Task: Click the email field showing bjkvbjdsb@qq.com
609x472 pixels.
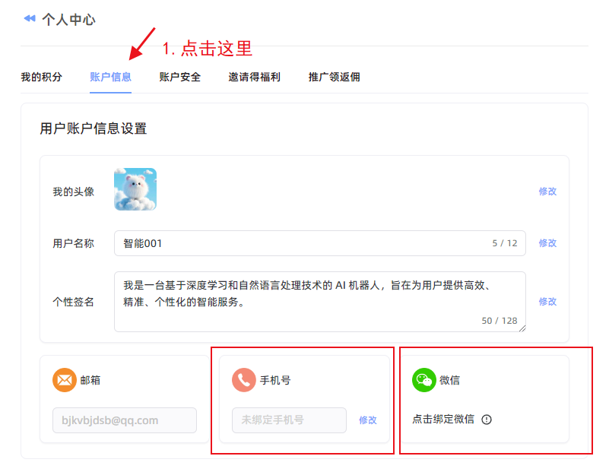Action: 124,420
